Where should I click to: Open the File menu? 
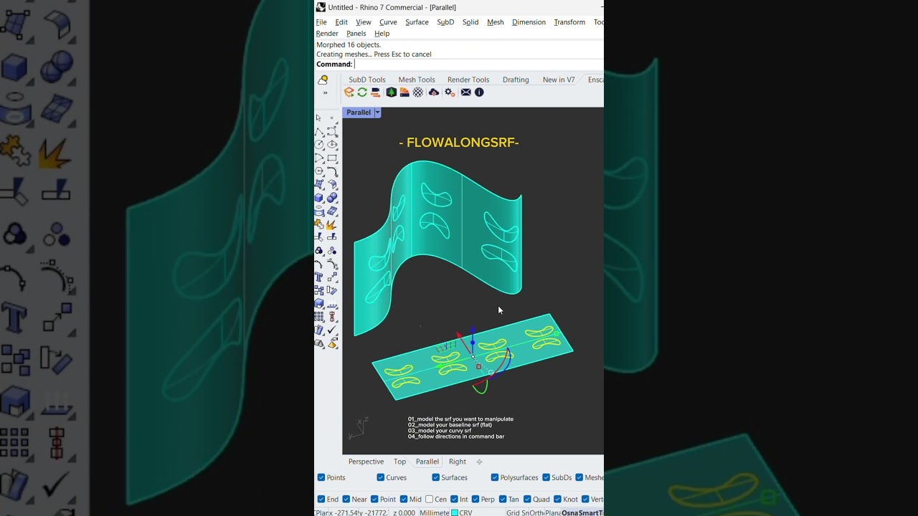(x=321, y=22)
